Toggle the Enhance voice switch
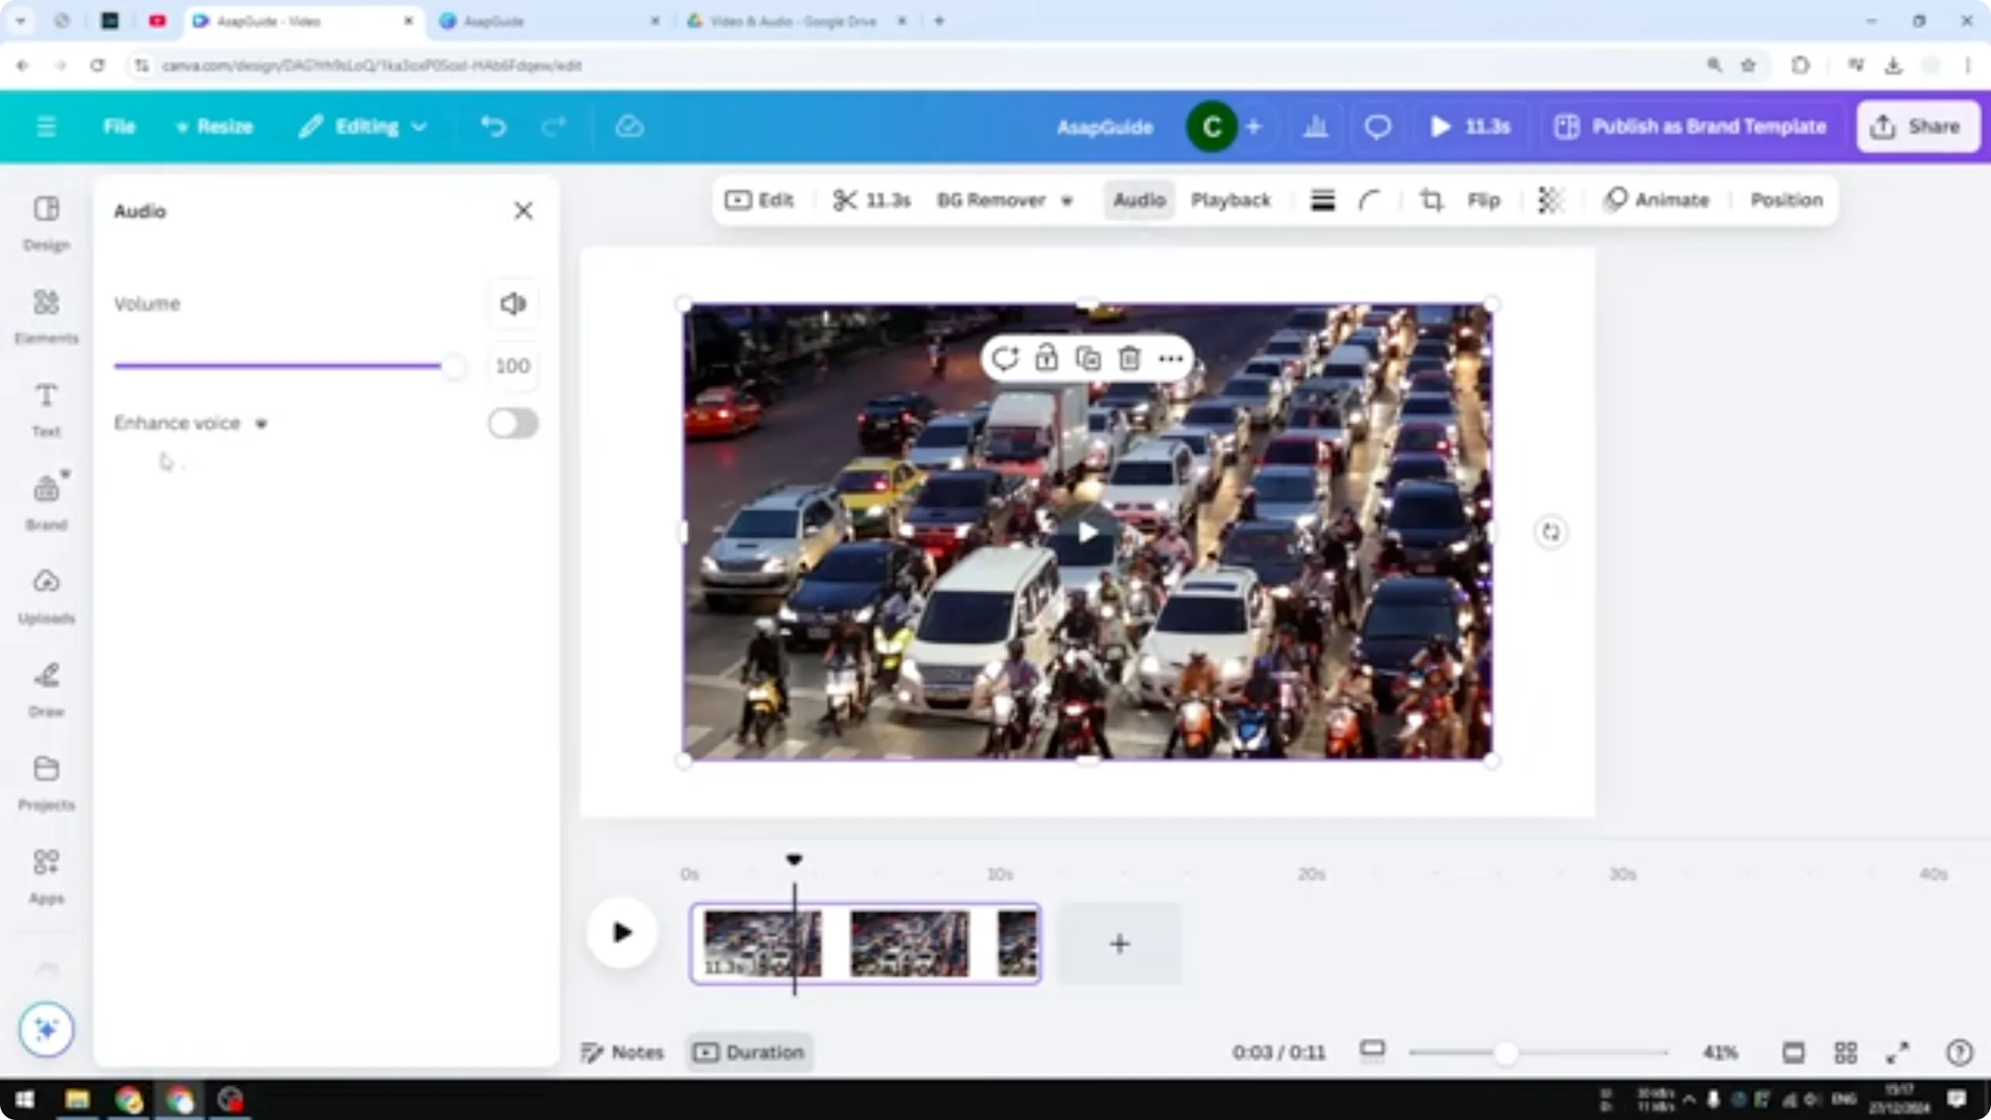Screen dimensions: 1991x1120 (513, 423)
